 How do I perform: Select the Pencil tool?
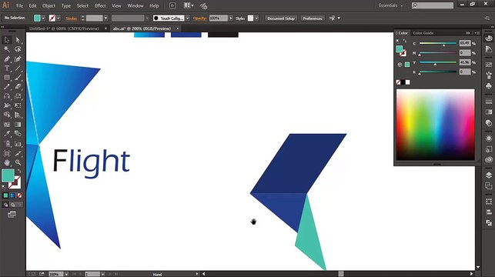[7, 87]
